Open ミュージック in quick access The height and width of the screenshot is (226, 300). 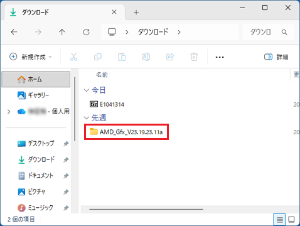[x=35, y=208]
